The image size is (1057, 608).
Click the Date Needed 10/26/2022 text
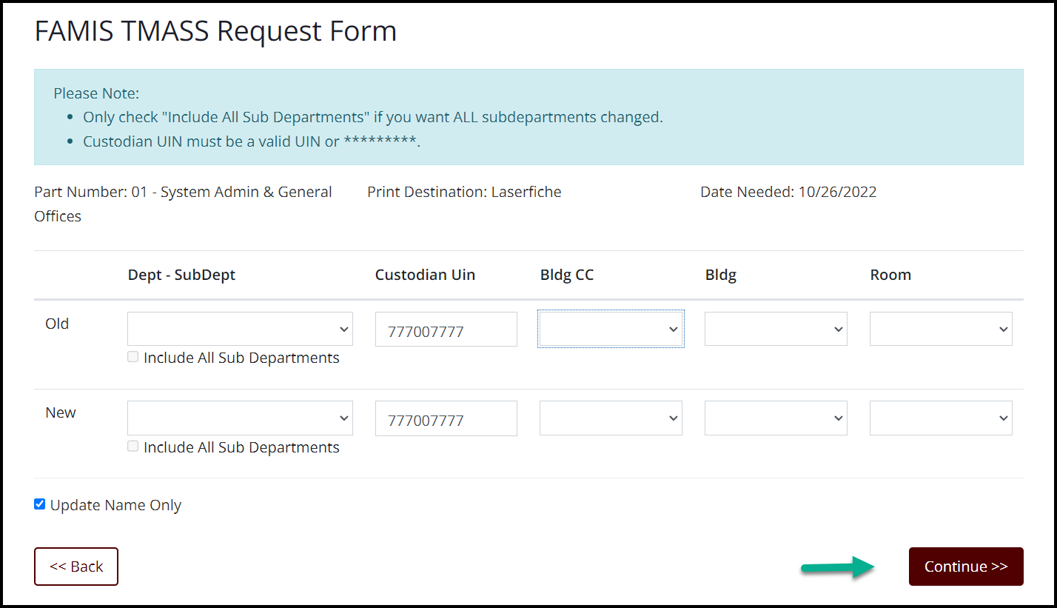788,192
